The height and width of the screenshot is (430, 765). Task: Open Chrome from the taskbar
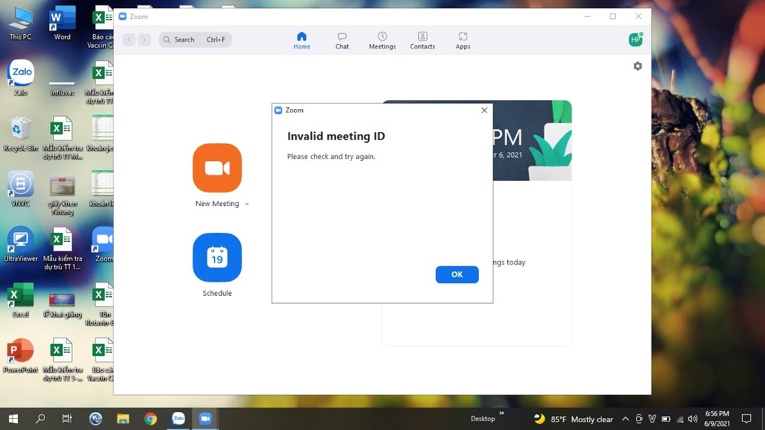[x=151, y=419]
